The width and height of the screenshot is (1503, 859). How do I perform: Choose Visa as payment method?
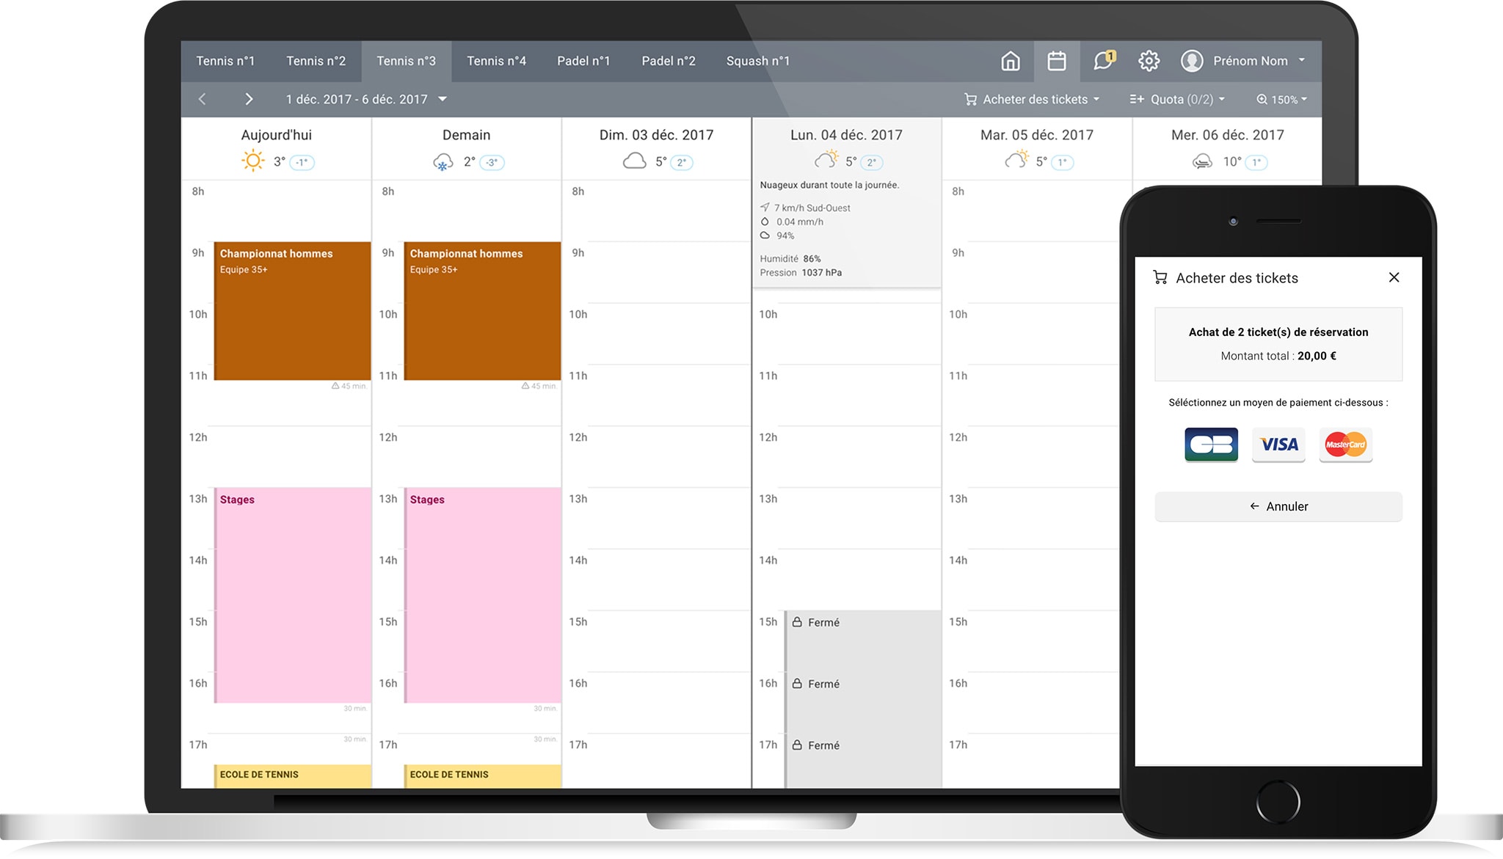pyautogui.click(x=1278, y=445)
